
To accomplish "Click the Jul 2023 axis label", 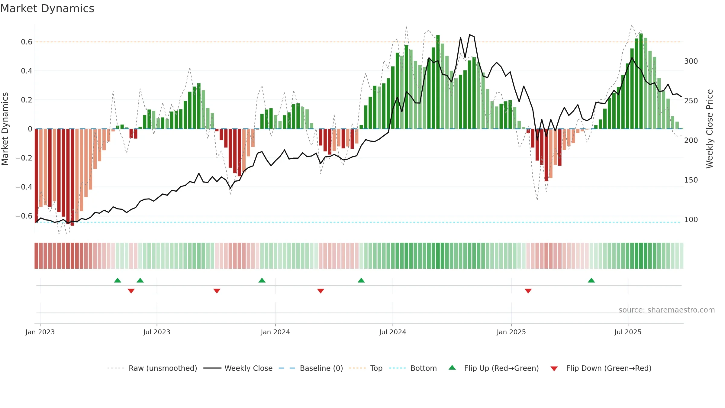I will pos(157,332).
